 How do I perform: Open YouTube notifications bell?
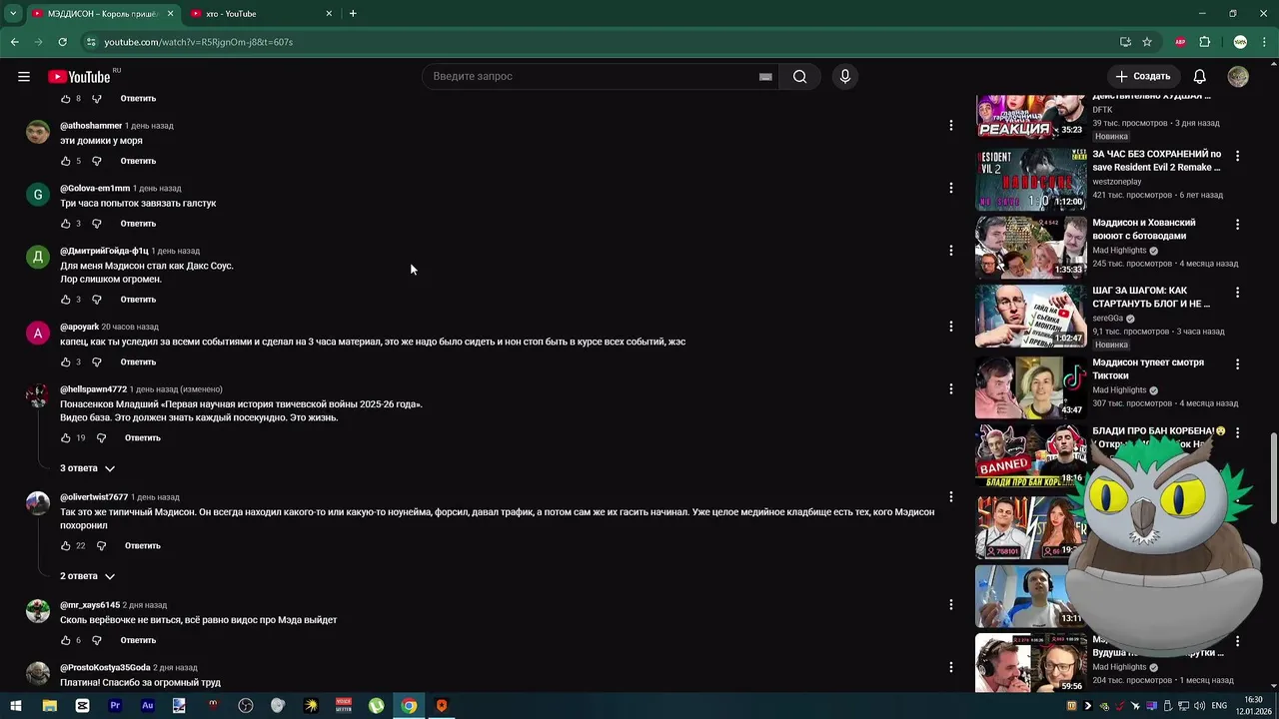(x=1200, y=77)
